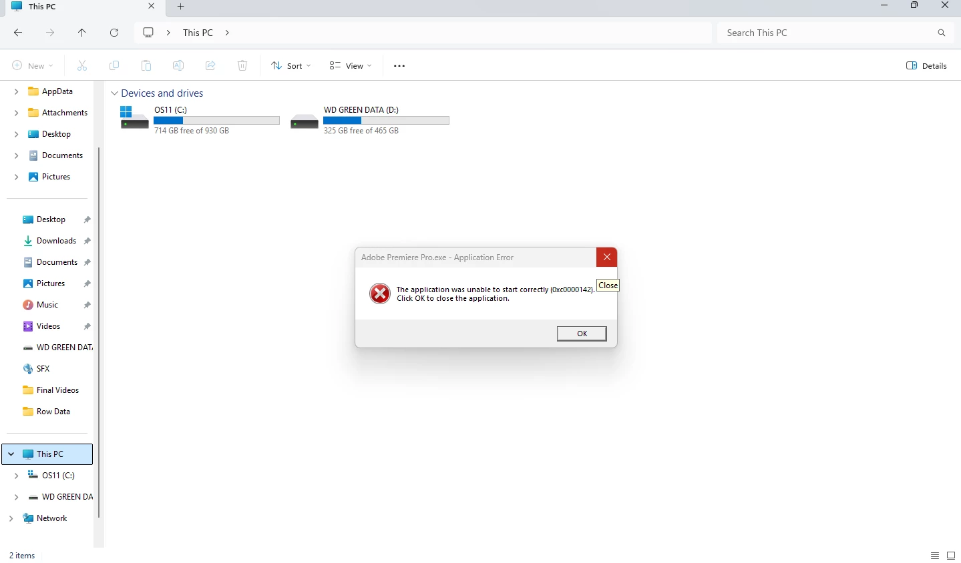Expand the top Desktop tree node

(x=16, y=134)
